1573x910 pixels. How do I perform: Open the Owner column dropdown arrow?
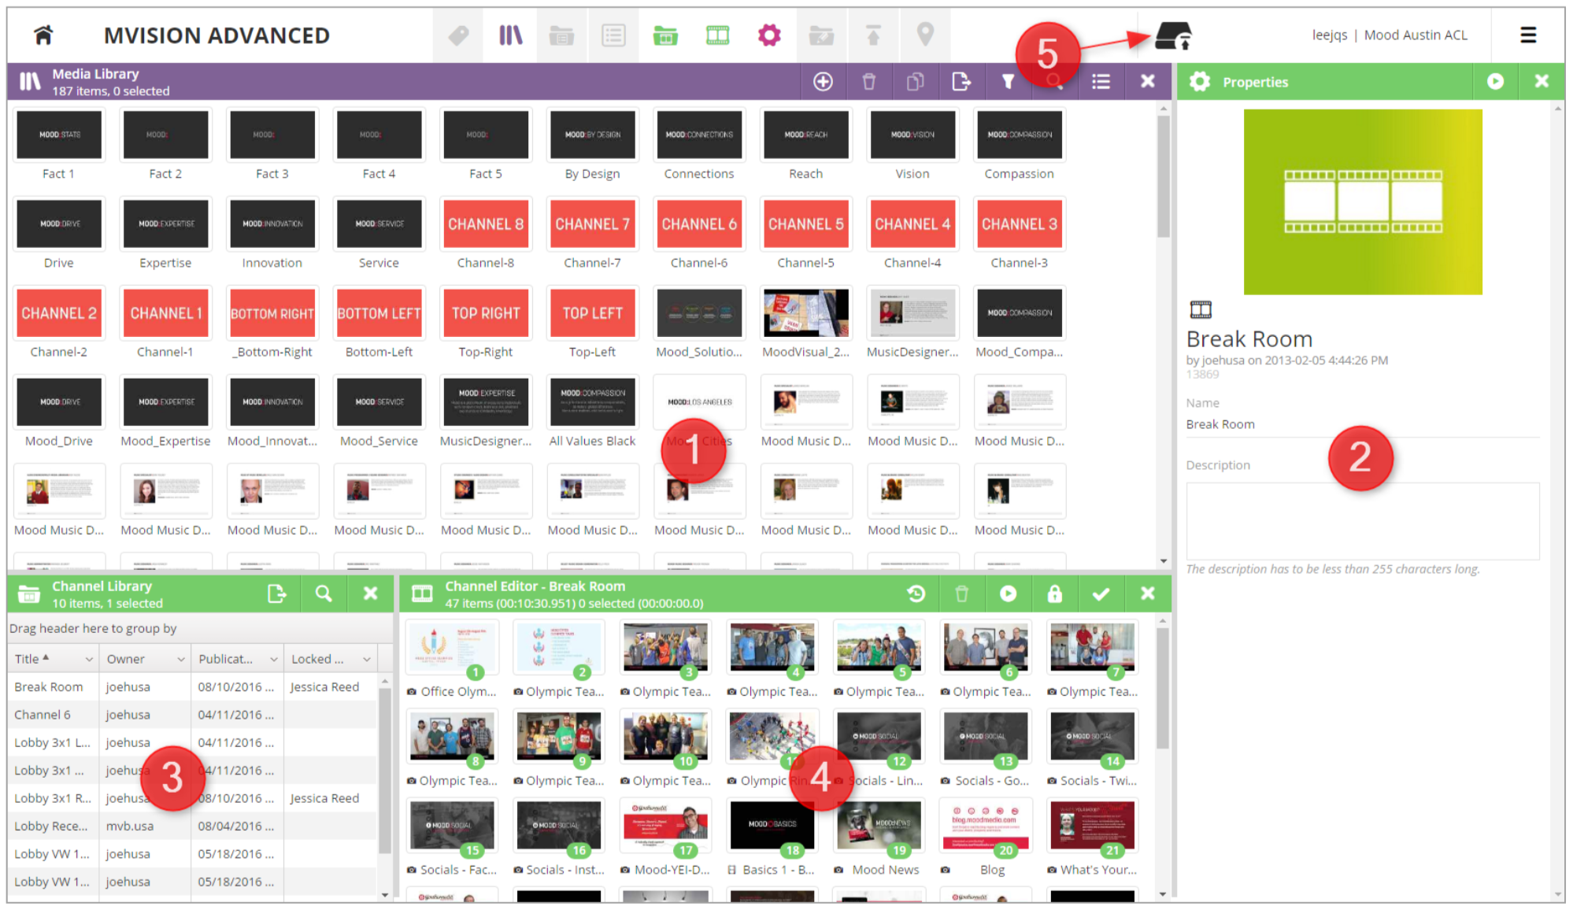tap(181, 659)
